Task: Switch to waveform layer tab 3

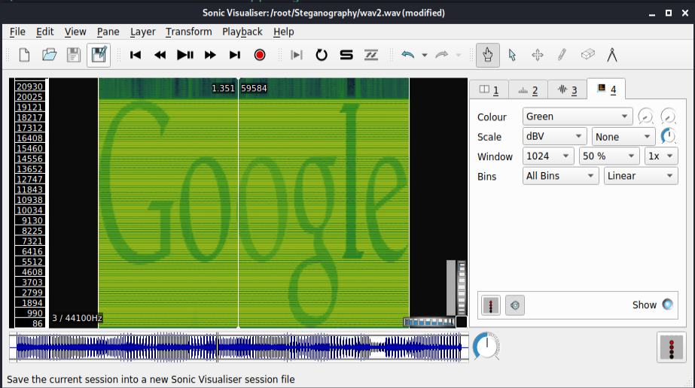Action: pyautogui.click(x=567, y=90)
